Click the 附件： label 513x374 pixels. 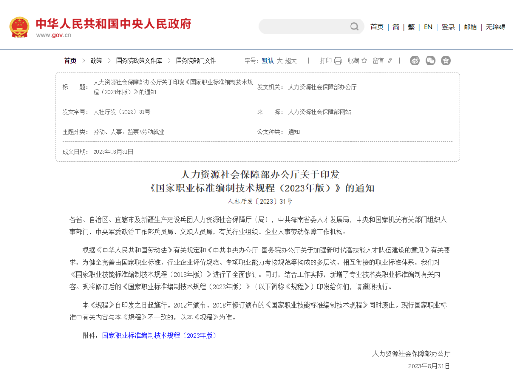tap(91, 336)
